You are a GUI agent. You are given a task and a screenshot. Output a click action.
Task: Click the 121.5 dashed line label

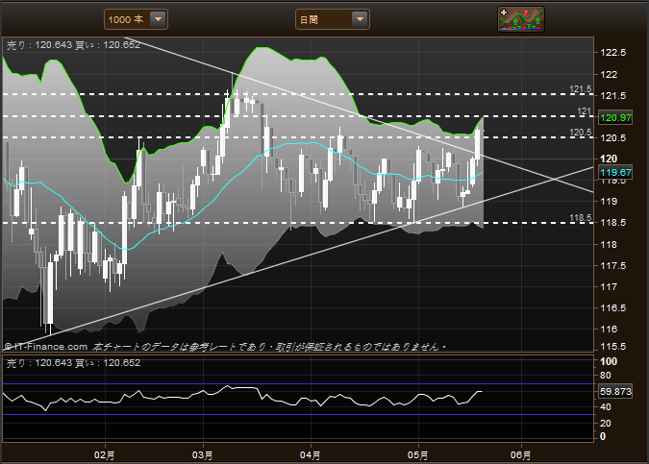[x=581, y=89]
